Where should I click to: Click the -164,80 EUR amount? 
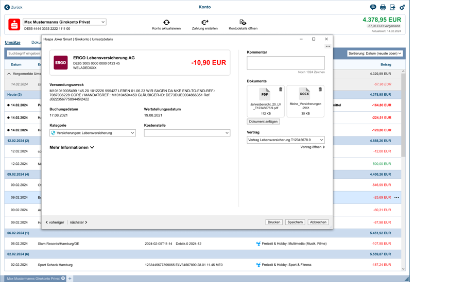coord(382,105)
